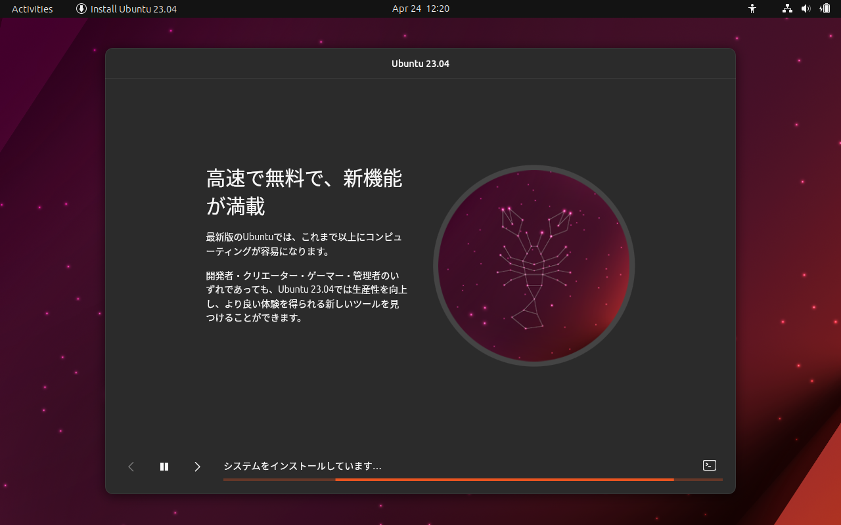The width and height of the screenshot is (841, 525).
Task: Click the status text システムをインストールしています…
Action: [302, 466]
